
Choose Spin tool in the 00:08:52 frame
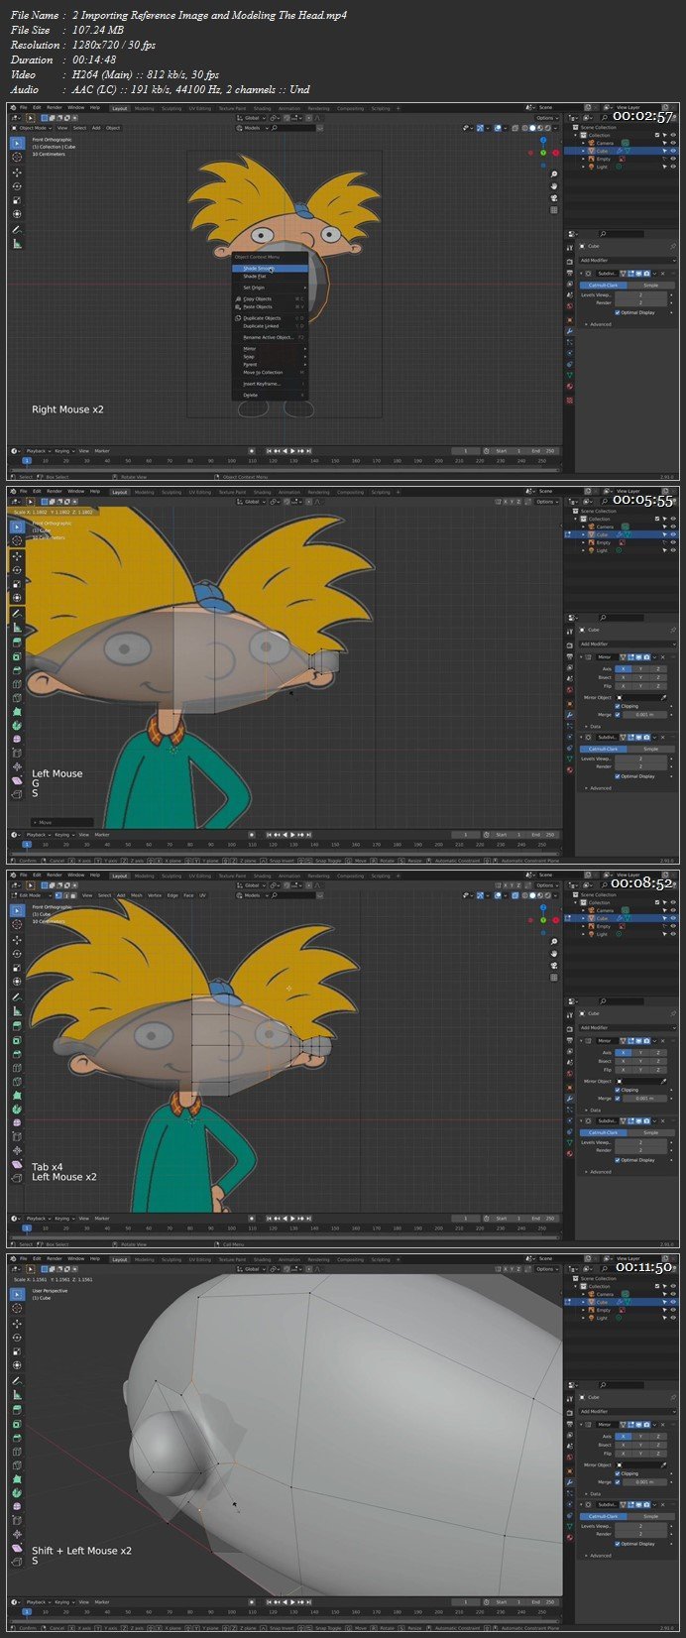pyautogui.click(x=17, y=1110)
